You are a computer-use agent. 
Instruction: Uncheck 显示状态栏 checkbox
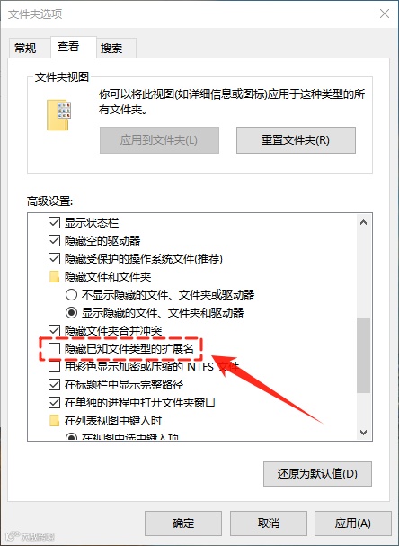click(x=54, y=222)
